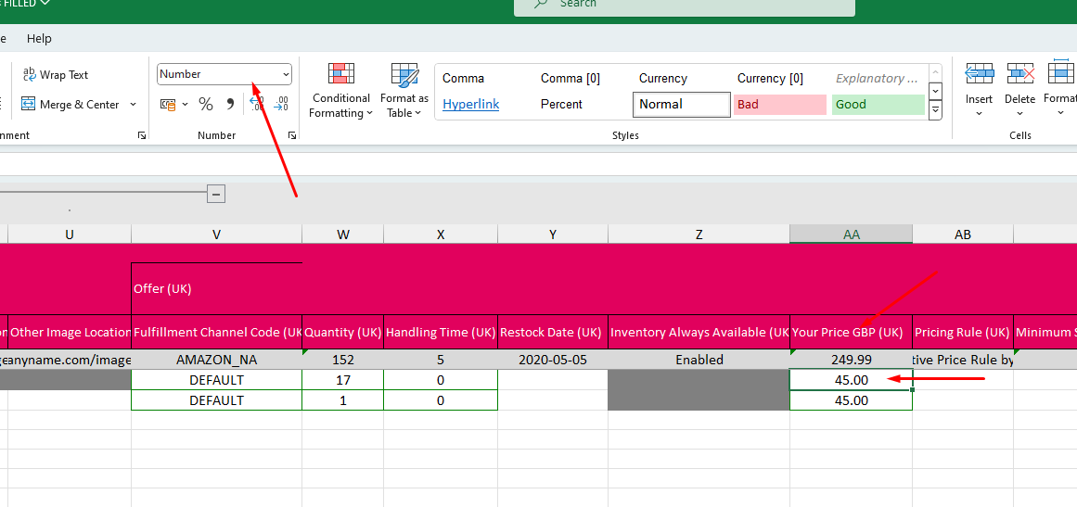Click the Increase Decimal icon
The height and width of the screenshot is (507, 1077).
click(x=256, y=105)
